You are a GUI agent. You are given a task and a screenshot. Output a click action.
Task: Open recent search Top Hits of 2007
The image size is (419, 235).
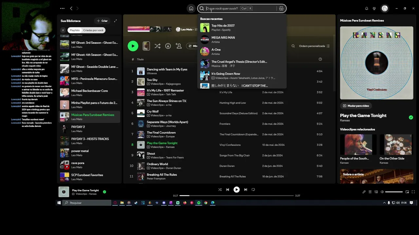242,28
